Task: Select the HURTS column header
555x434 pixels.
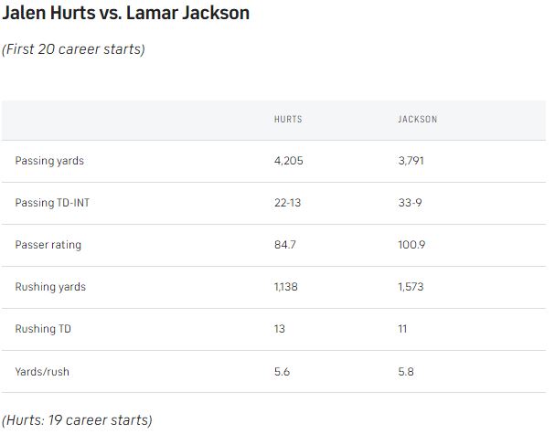Action: [x=288, y=119]
